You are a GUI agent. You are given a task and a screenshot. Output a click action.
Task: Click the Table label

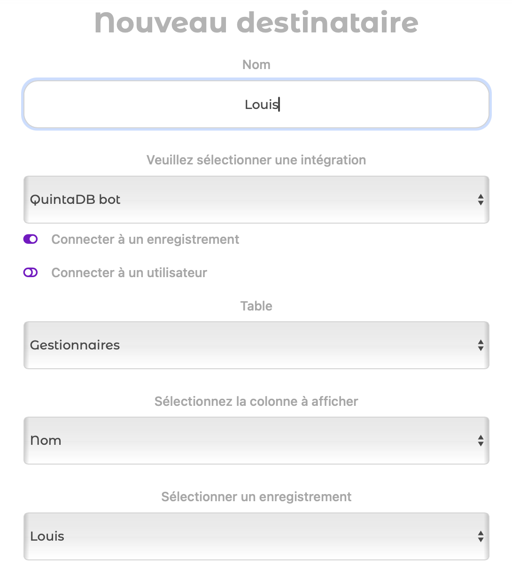tap(256, 306)
